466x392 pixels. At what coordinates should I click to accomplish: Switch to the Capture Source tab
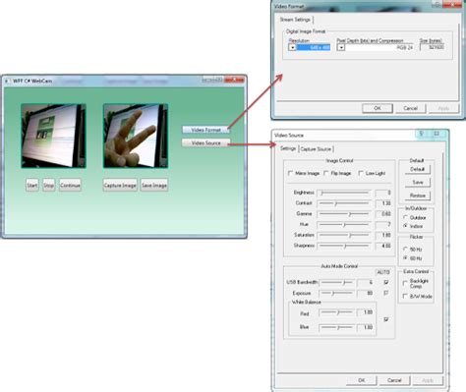(x=316, y=149)
